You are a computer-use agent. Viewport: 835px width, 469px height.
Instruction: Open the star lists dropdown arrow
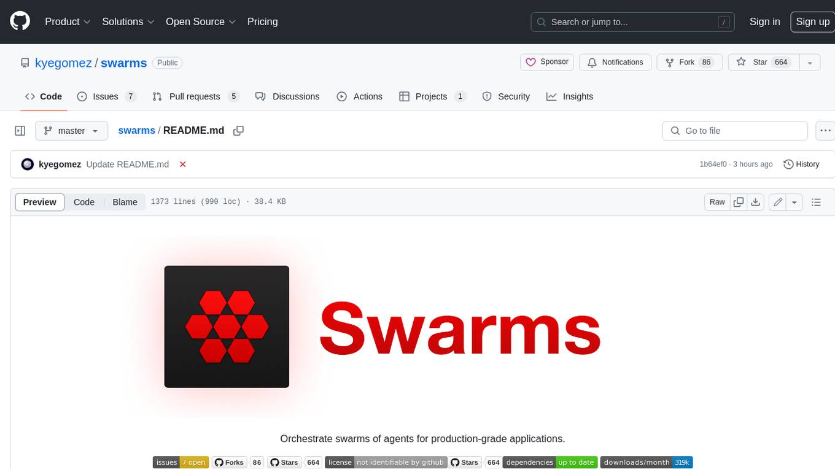[x=810, y=62]
